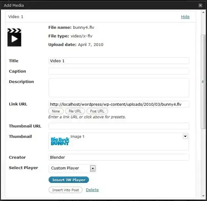Click the file type text video/x-flv
Image resolution: width=207 pixels, height=201 pixels.
(81, 36)
